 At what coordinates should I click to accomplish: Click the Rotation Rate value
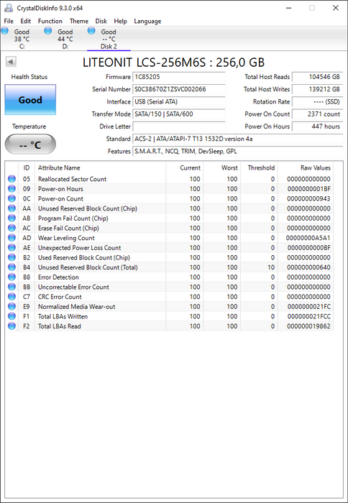(x=317, y=102)
